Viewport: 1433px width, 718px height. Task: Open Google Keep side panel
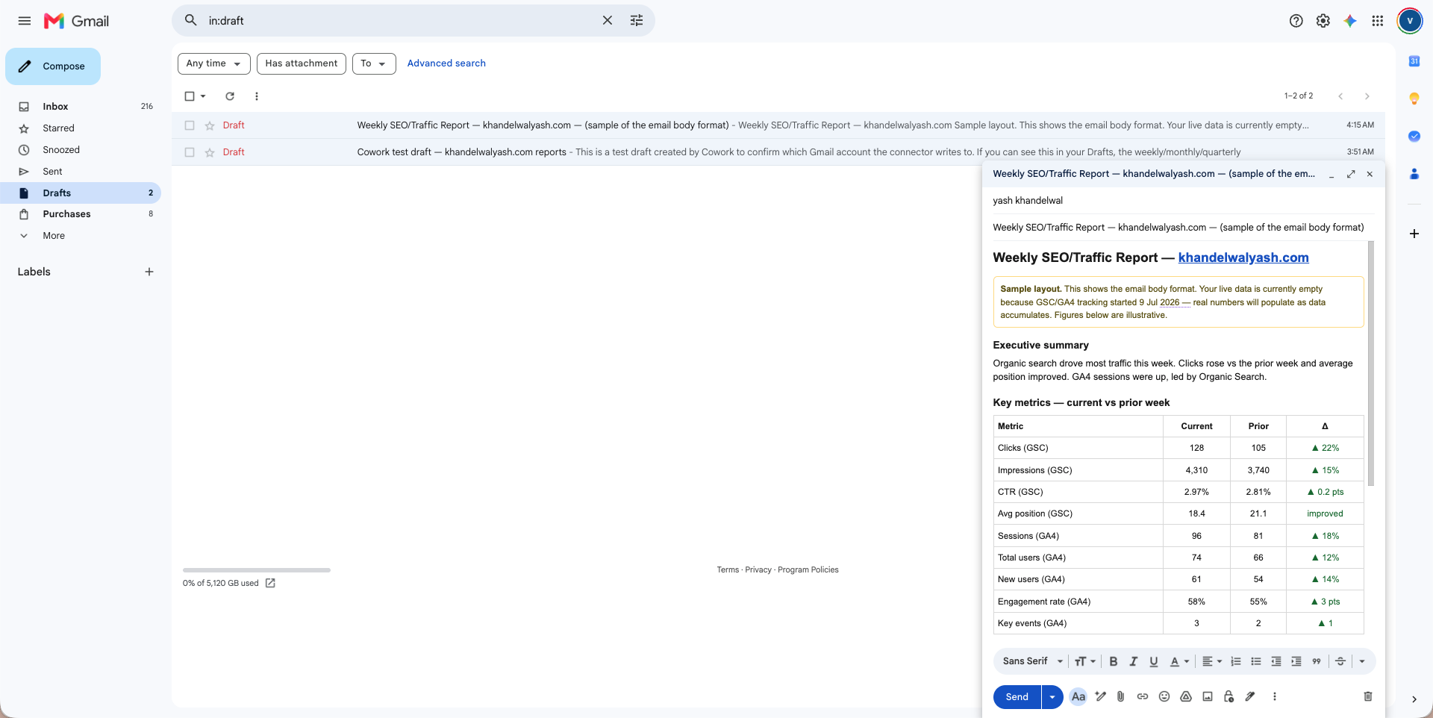coord(1414,99)
